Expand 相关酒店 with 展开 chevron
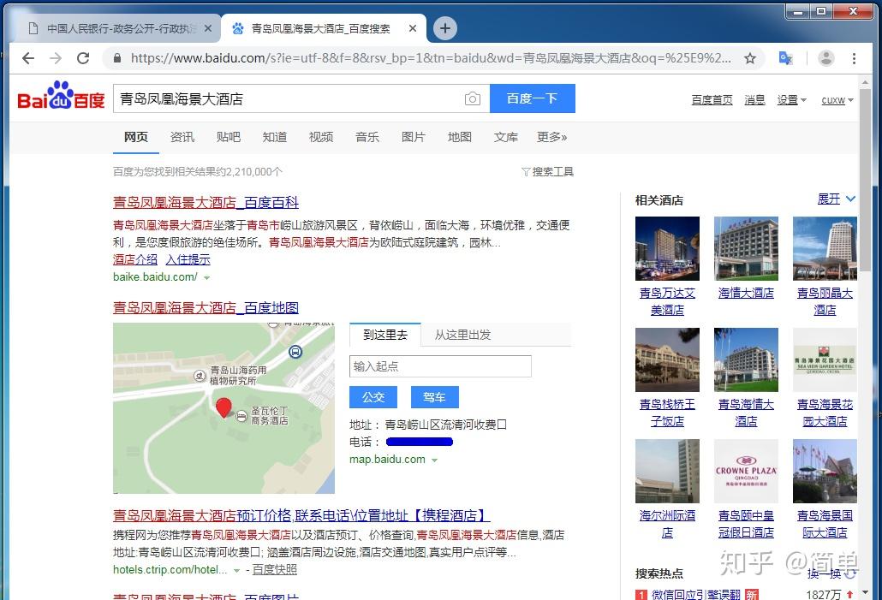The image size is (882, 600). (x=836, y=199)
